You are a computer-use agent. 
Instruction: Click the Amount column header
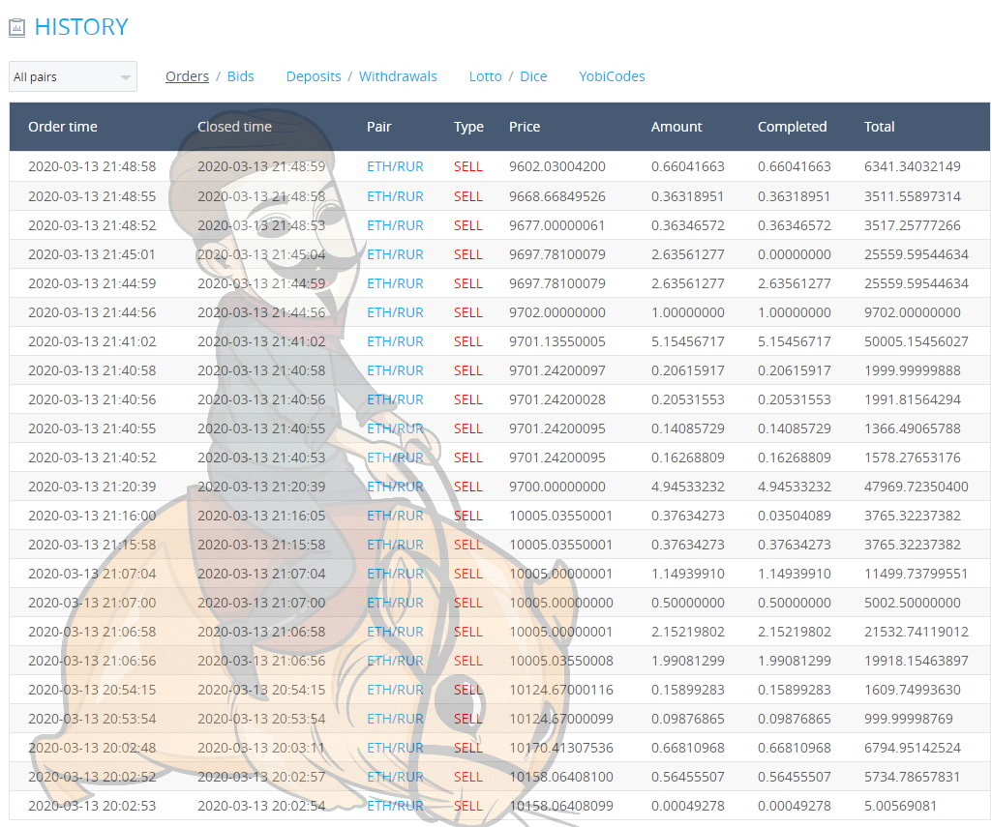(676, 127)
